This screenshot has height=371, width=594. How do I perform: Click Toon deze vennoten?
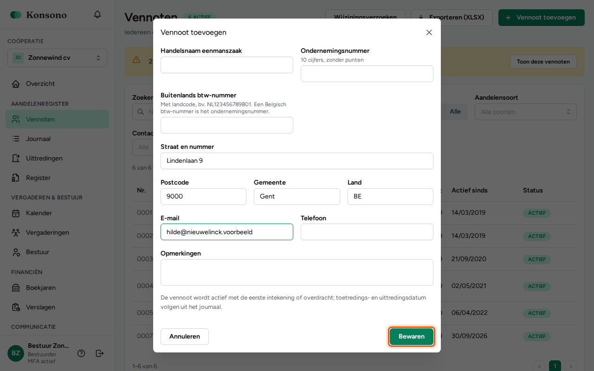tap(543, 62)
